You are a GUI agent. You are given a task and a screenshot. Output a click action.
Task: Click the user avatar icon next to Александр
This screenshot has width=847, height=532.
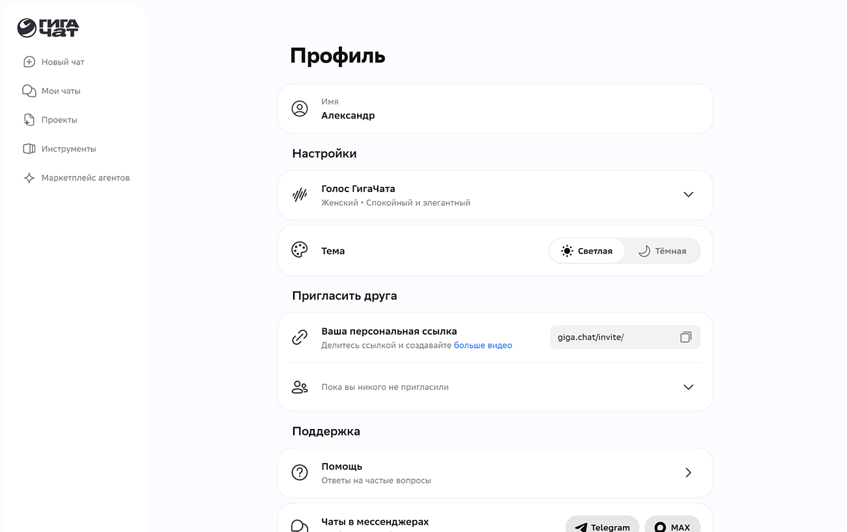click(299, 108)
